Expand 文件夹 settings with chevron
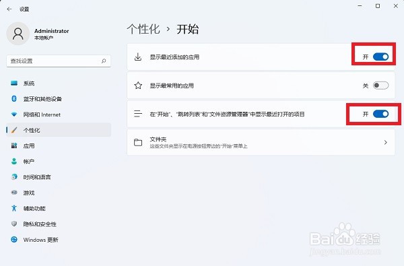404x266 pixels. 385,142
